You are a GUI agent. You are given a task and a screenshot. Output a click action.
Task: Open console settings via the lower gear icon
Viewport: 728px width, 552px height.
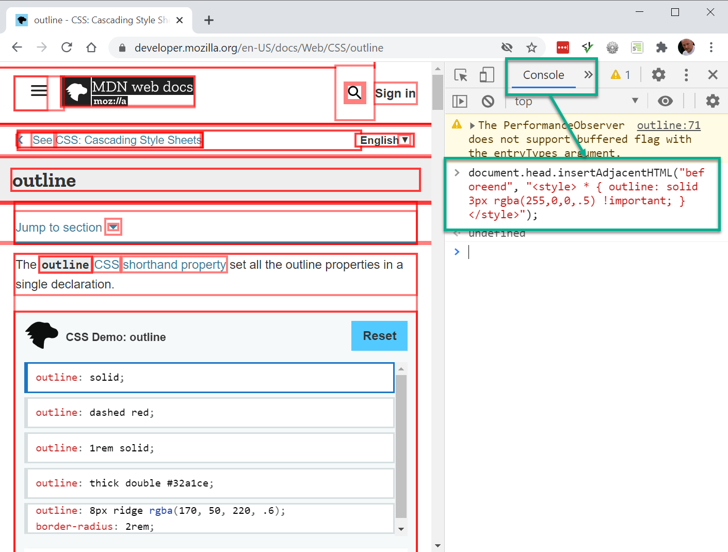click(x=713, y=101)
